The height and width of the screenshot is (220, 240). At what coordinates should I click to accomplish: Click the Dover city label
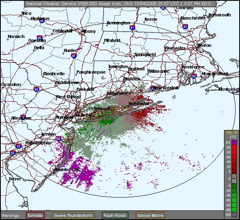(15, 179)
